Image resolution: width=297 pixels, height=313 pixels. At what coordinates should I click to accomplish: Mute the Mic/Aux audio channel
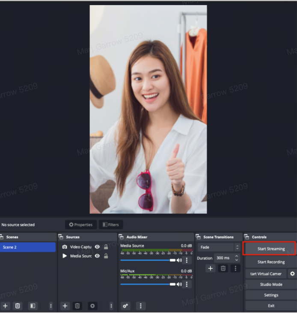[x=179, y=284]
